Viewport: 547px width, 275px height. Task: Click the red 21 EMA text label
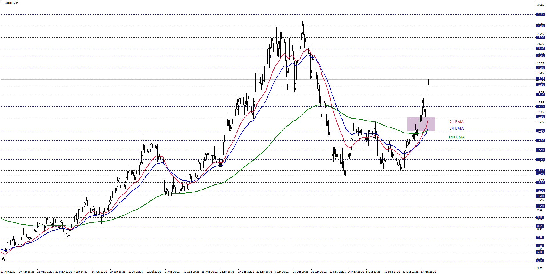456,122
